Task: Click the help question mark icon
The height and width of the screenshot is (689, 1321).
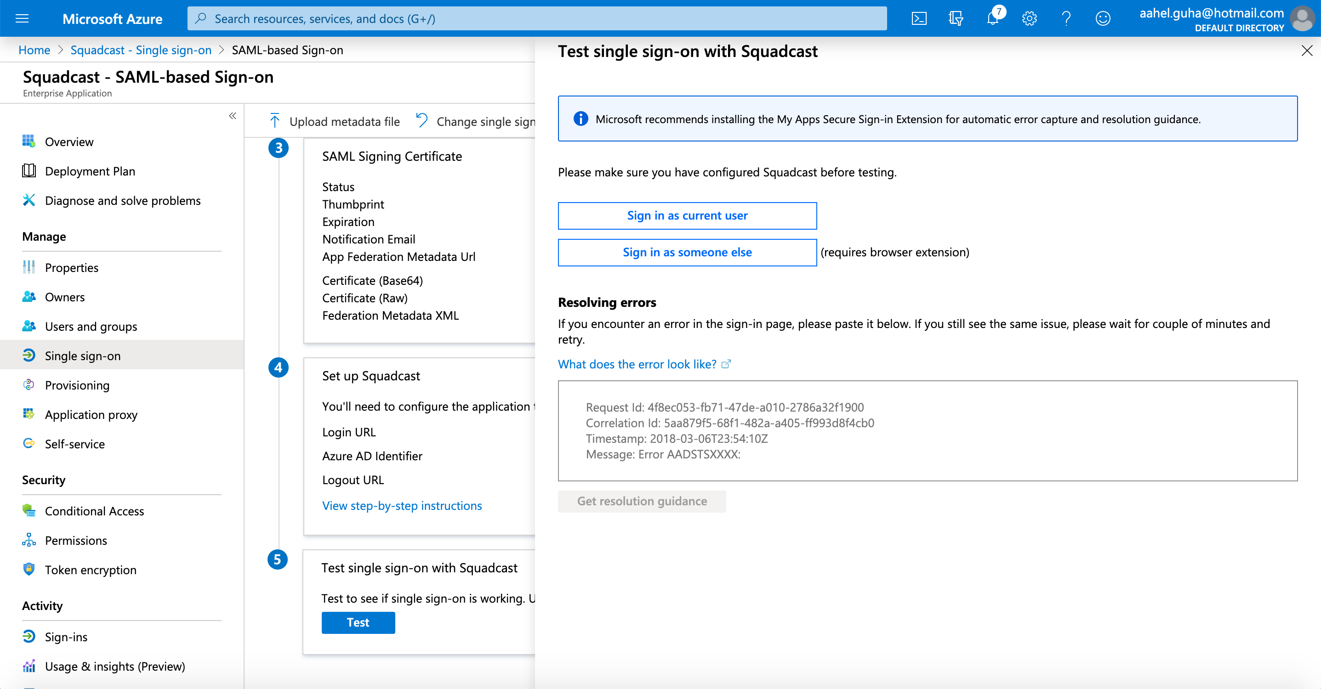Action: (1066, 19)
